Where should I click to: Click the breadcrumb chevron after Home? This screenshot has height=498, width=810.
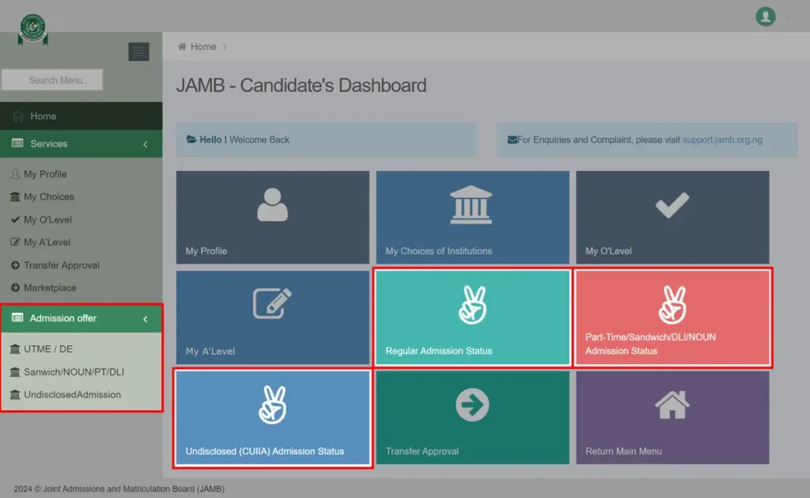pos(225,47)
